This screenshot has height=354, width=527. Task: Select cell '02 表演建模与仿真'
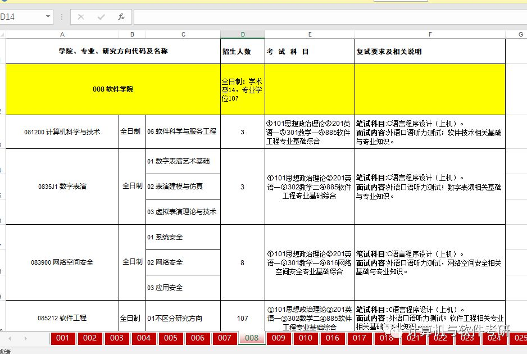tap(183, 187)
